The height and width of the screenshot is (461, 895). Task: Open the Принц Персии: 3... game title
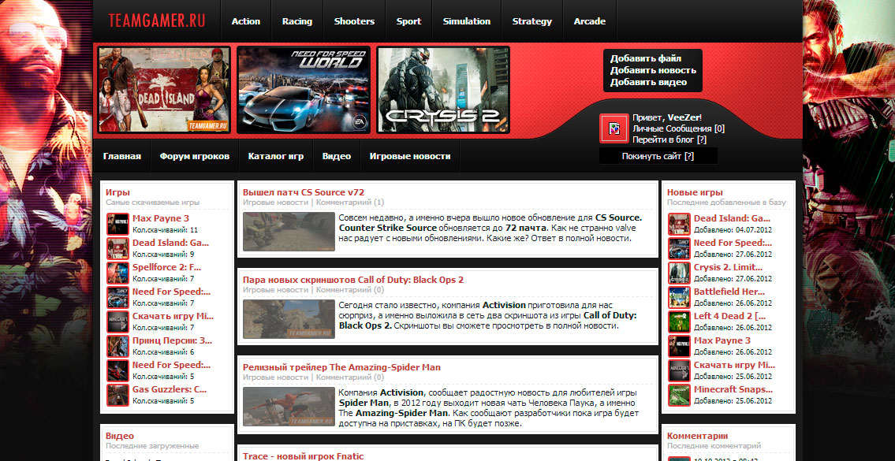click(173, 340)
